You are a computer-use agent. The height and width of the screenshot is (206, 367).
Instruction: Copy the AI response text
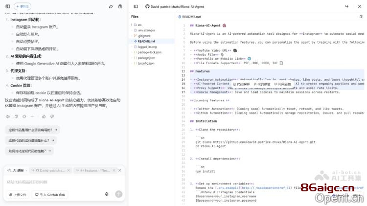pyautogui.click(x=16, y=116)
